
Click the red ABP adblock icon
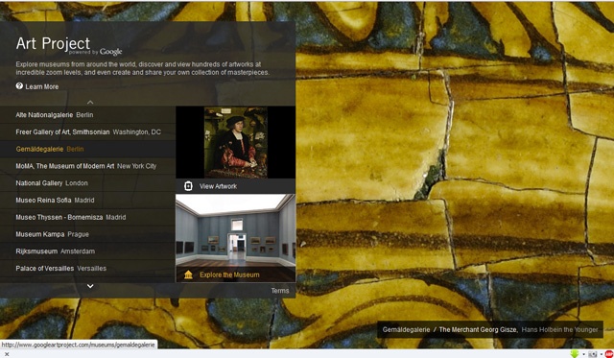609,354
